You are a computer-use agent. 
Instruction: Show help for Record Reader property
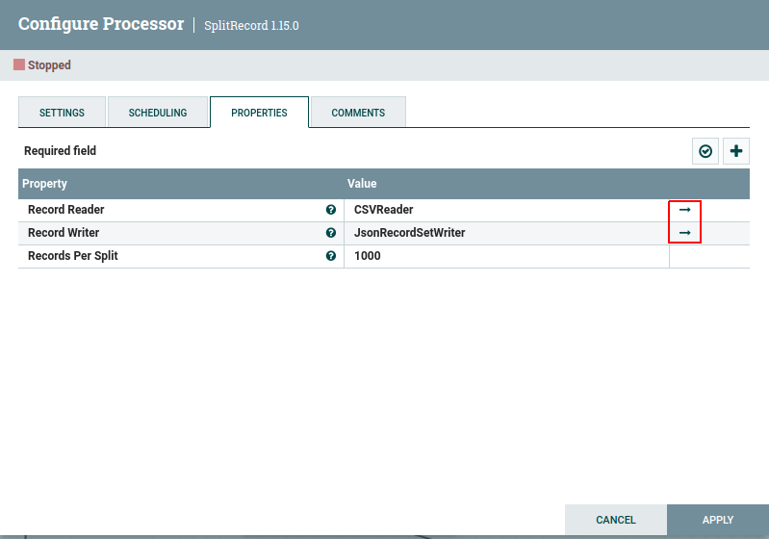coord(331,210)
